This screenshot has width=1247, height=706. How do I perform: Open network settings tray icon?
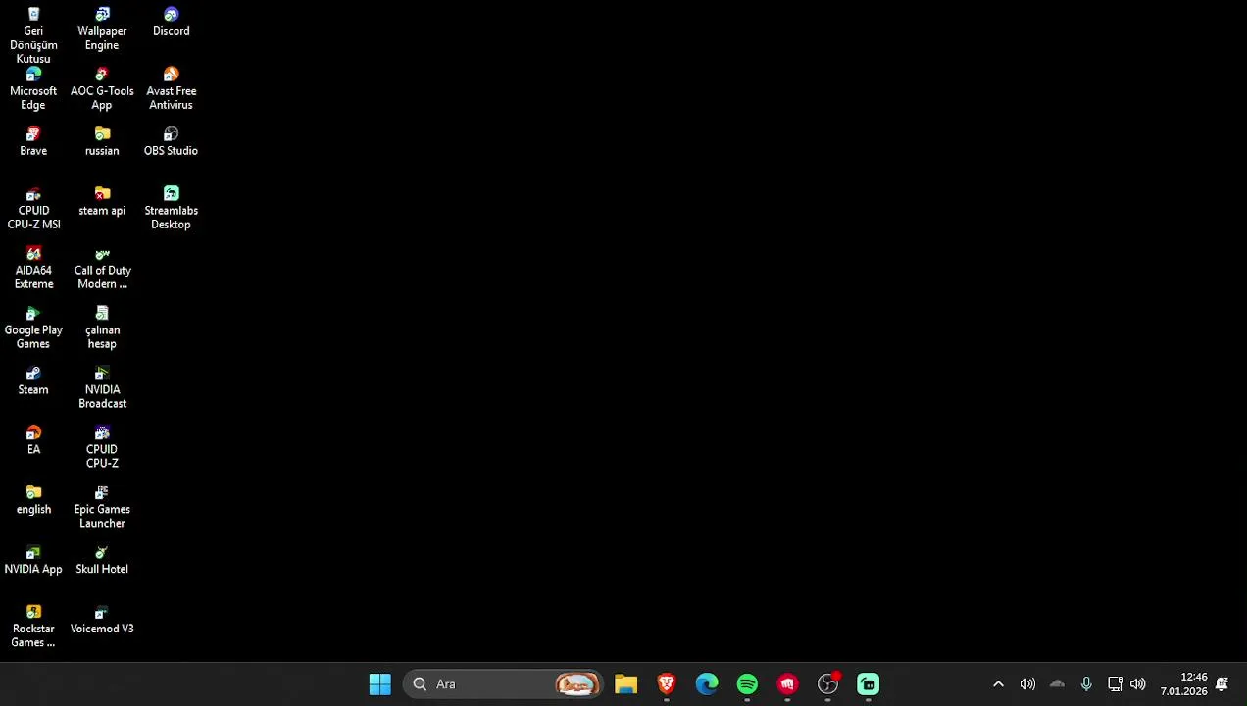click(1115, 684)
